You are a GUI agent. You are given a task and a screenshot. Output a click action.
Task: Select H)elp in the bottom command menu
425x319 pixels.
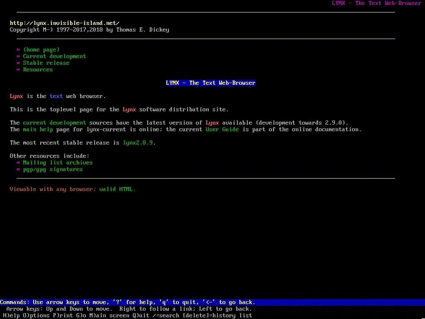11,316
